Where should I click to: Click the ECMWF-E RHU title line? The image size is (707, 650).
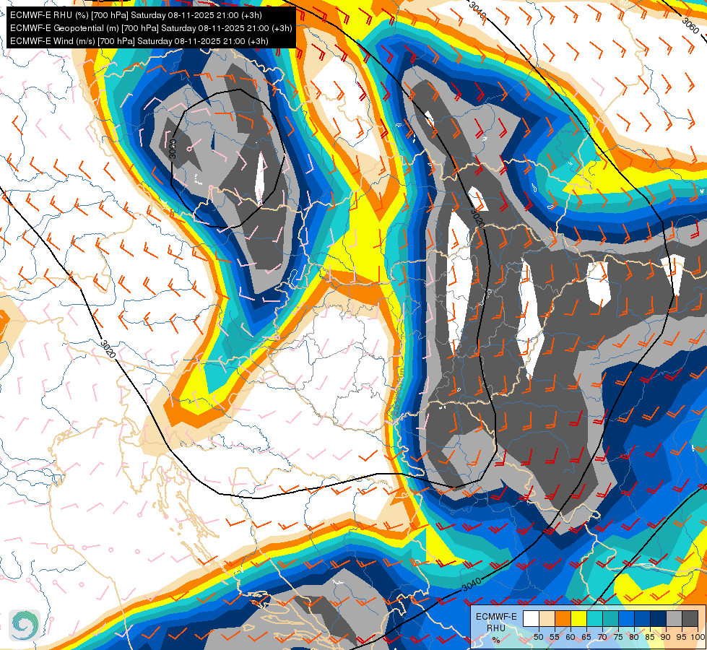(136, 15)
